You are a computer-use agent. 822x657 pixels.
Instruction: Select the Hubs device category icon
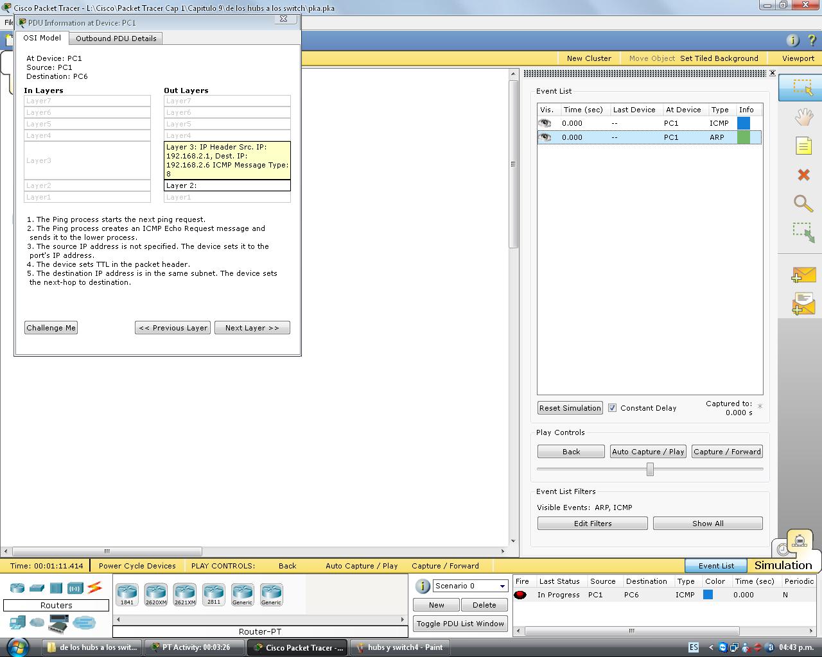point(56,588)
